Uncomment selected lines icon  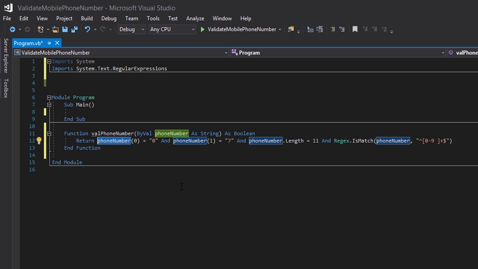point(342,29)
